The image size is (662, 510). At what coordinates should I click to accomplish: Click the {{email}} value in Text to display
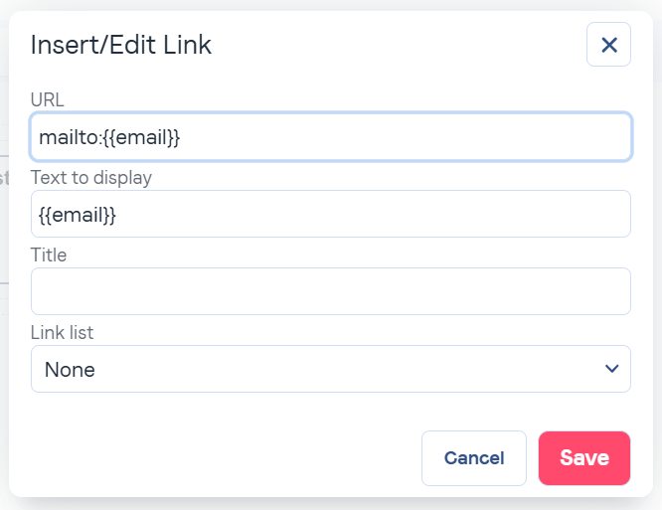point(78,214)
